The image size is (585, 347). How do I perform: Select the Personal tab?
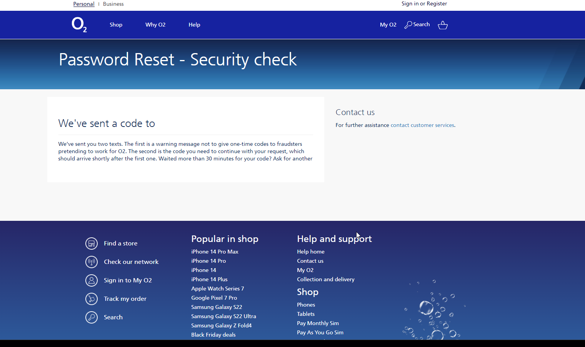coord(84,4)
